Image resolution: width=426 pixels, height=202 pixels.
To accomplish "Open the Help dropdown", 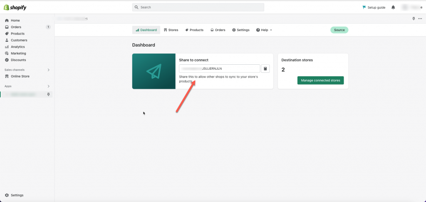I will coord(264,30).
